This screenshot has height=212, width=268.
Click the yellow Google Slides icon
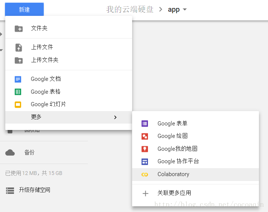point(18,105)
